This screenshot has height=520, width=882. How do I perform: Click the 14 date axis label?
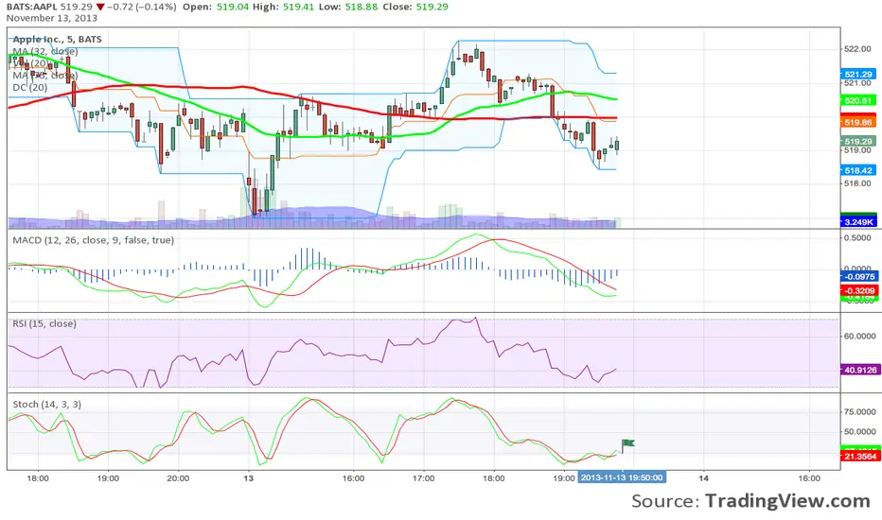click(703, 478)
